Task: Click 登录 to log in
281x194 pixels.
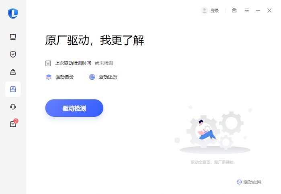Action: click(215, 10)
